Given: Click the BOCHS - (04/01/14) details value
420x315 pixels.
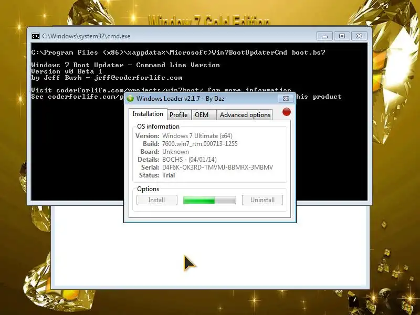Looking at the screenshot, I should [x=190, y=160].
